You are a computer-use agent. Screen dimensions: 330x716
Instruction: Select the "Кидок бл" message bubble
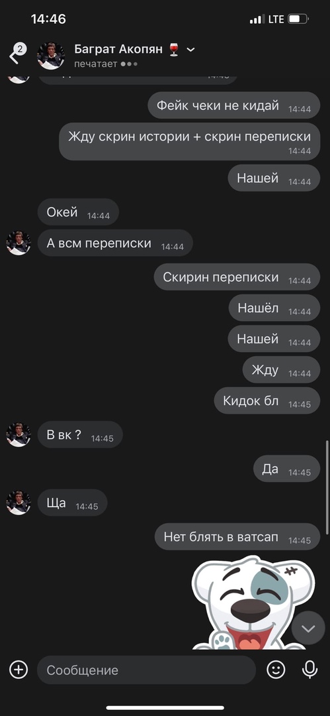[267, 401]
